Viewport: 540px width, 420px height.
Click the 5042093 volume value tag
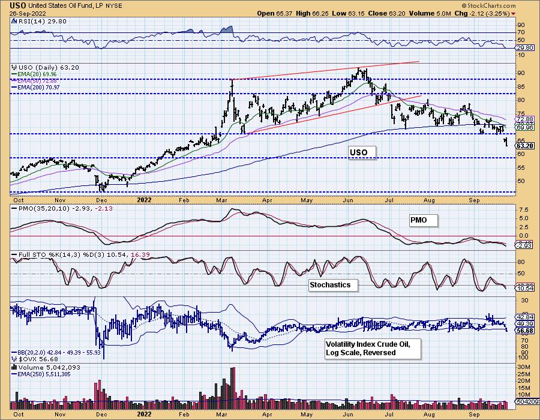(527, 401)
